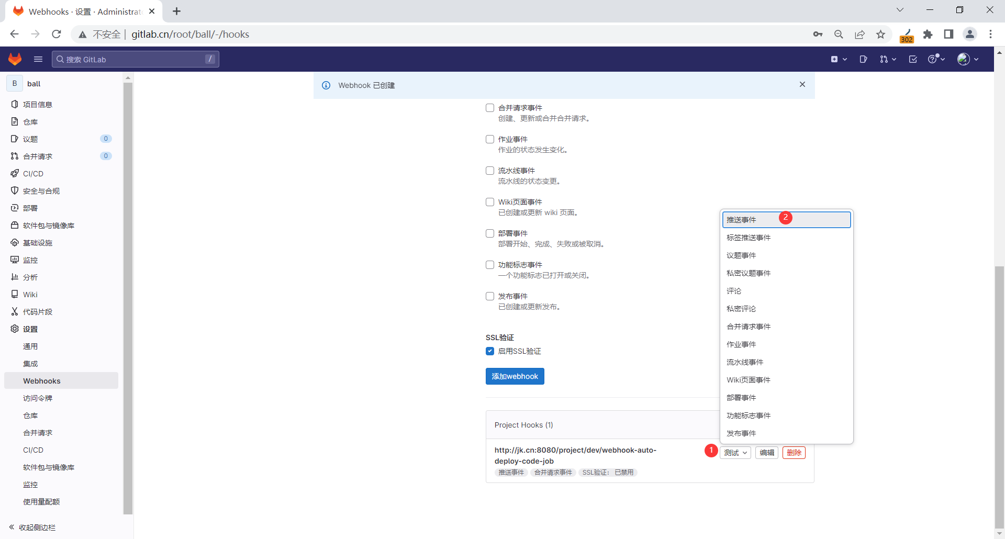
Task: Uncheck 启用SSL验证 checkbox
Action: click(x=490, y=351)
